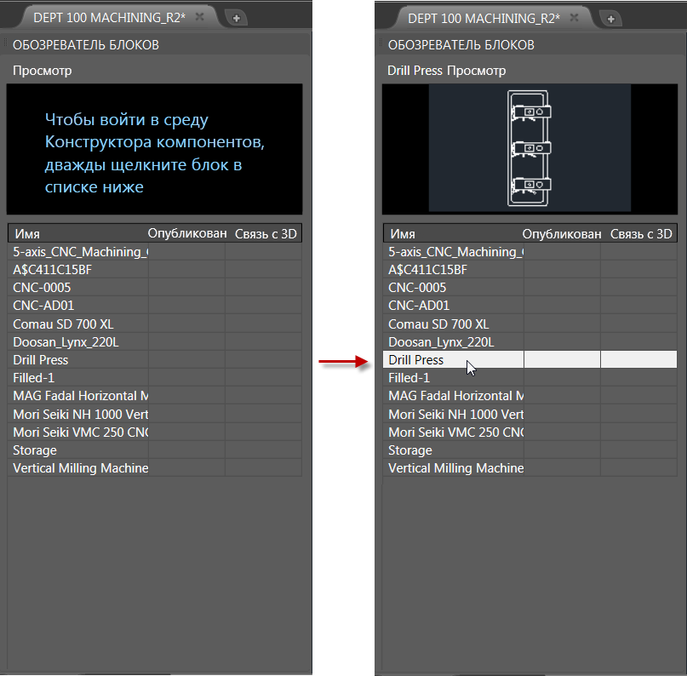Select Vertical Milling Machine in right list
687x676 pixels.
tap(530, 468)
